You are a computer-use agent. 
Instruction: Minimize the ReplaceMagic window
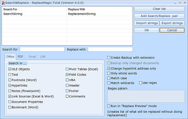click(x=175, y=3)
